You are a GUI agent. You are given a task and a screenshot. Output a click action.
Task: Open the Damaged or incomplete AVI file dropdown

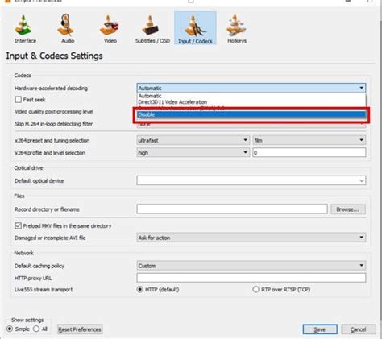(251, 238)
